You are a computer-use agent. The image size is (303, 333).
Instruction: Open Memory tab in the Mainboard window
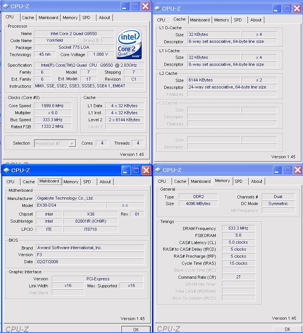point(71,182)
